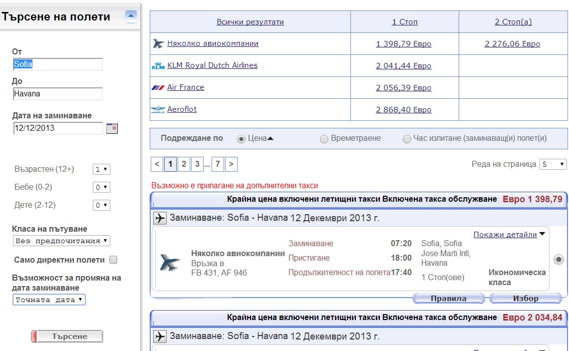569x351 pixels.
Task: Click the До field containing Havana
Action: pyautogui.click(x=58, y=94)
